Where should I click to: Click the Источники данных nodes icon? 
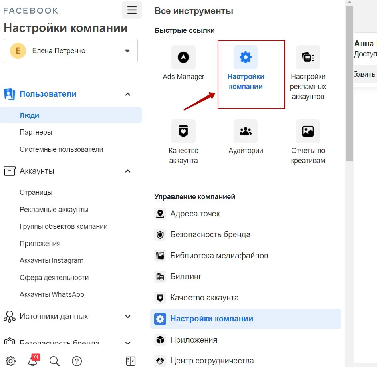tap(10, 316)
